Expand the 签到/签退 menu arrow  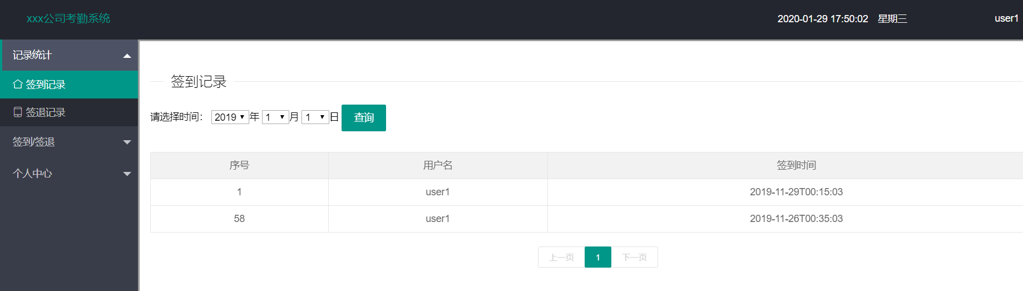click(127, 142)
